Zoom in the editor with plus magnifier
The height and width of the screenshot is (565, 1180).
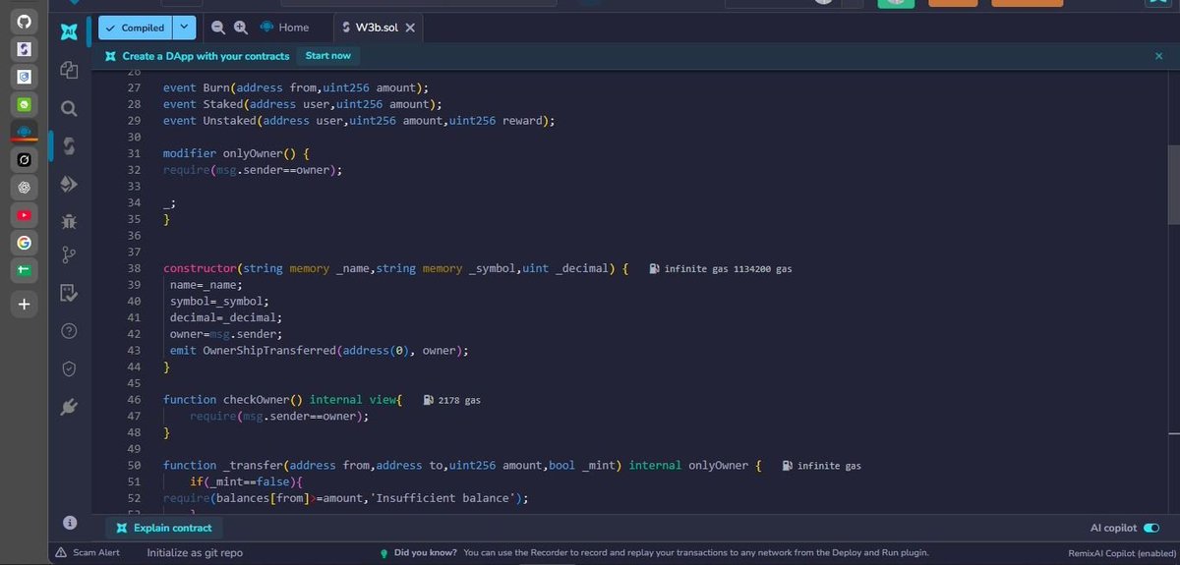pyautogui.click(x=241, y=28)
